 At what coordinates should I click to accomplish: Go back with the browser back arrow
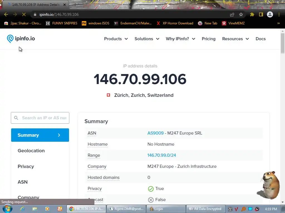6,14
